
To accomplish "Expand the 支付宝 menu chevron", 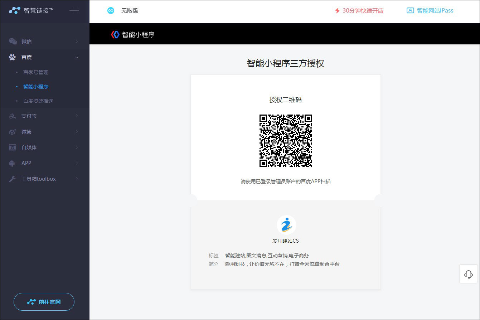I will 77,116.
